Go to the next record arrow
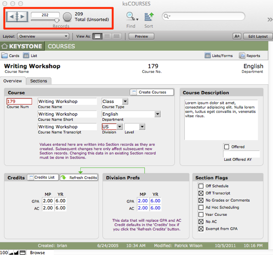This screenshot has height=255, width=273. click(x=22, y=17)
